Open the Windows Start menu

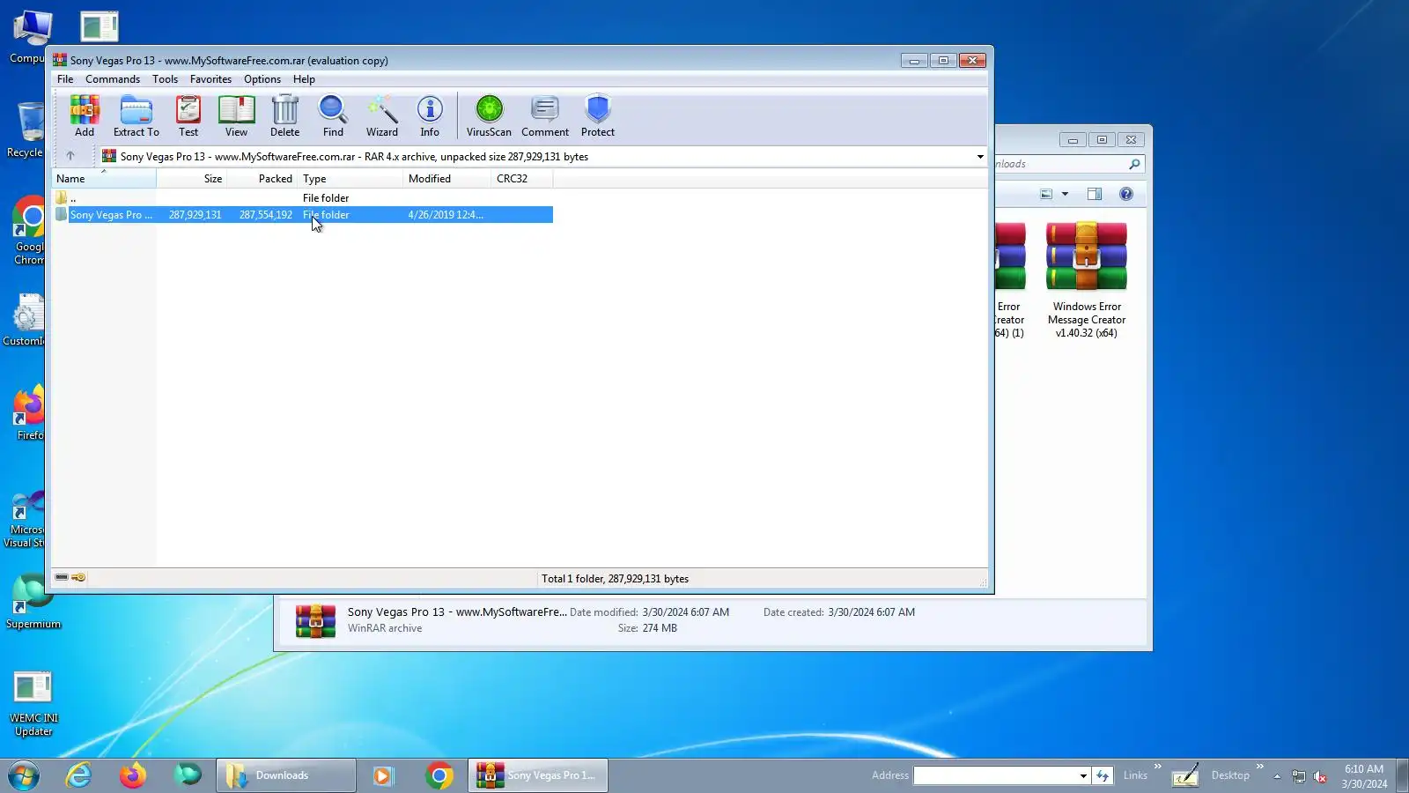click(x=24, y=775)
